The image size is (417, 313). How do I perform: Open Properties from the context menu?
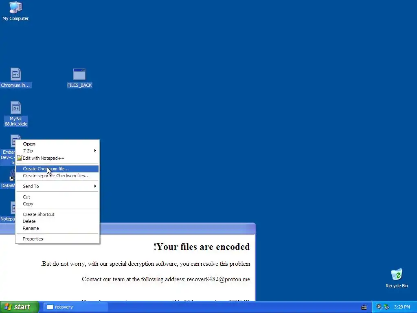point(57,239)
